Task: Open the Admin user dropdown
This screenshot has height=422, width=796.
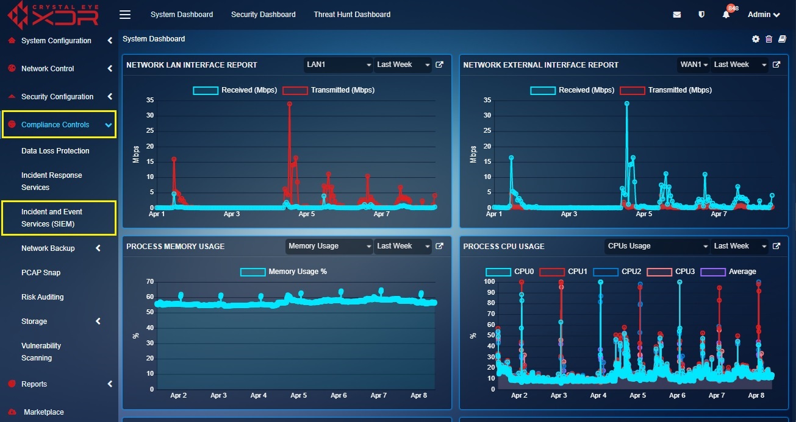Action: 764,15
